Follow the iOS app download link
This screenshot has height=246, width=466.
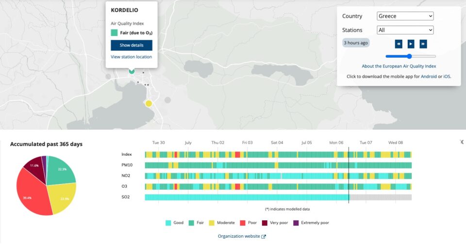pyautogui.click(x=447, y=76)
